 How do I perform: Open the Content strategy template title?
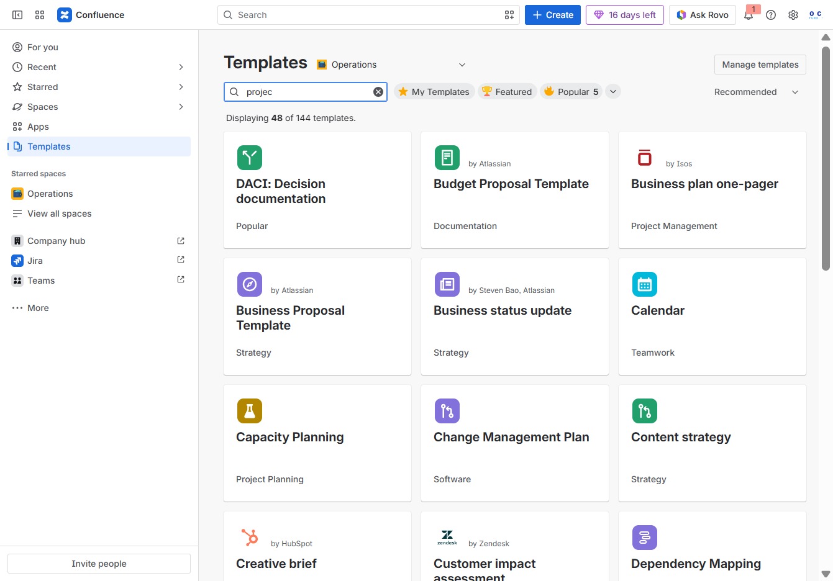(x=681, y=437)
